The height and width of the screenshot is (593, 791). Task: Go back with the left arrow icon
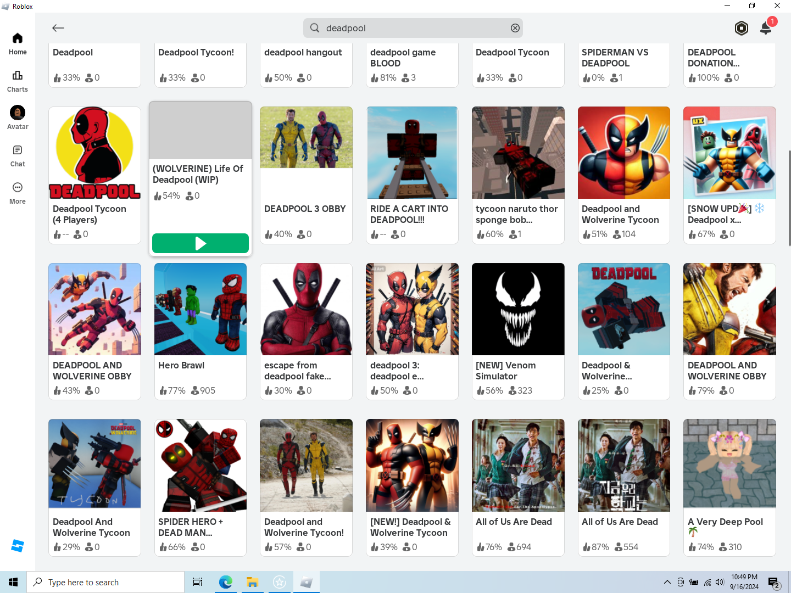pyautogui.click(x=58, y=28)
